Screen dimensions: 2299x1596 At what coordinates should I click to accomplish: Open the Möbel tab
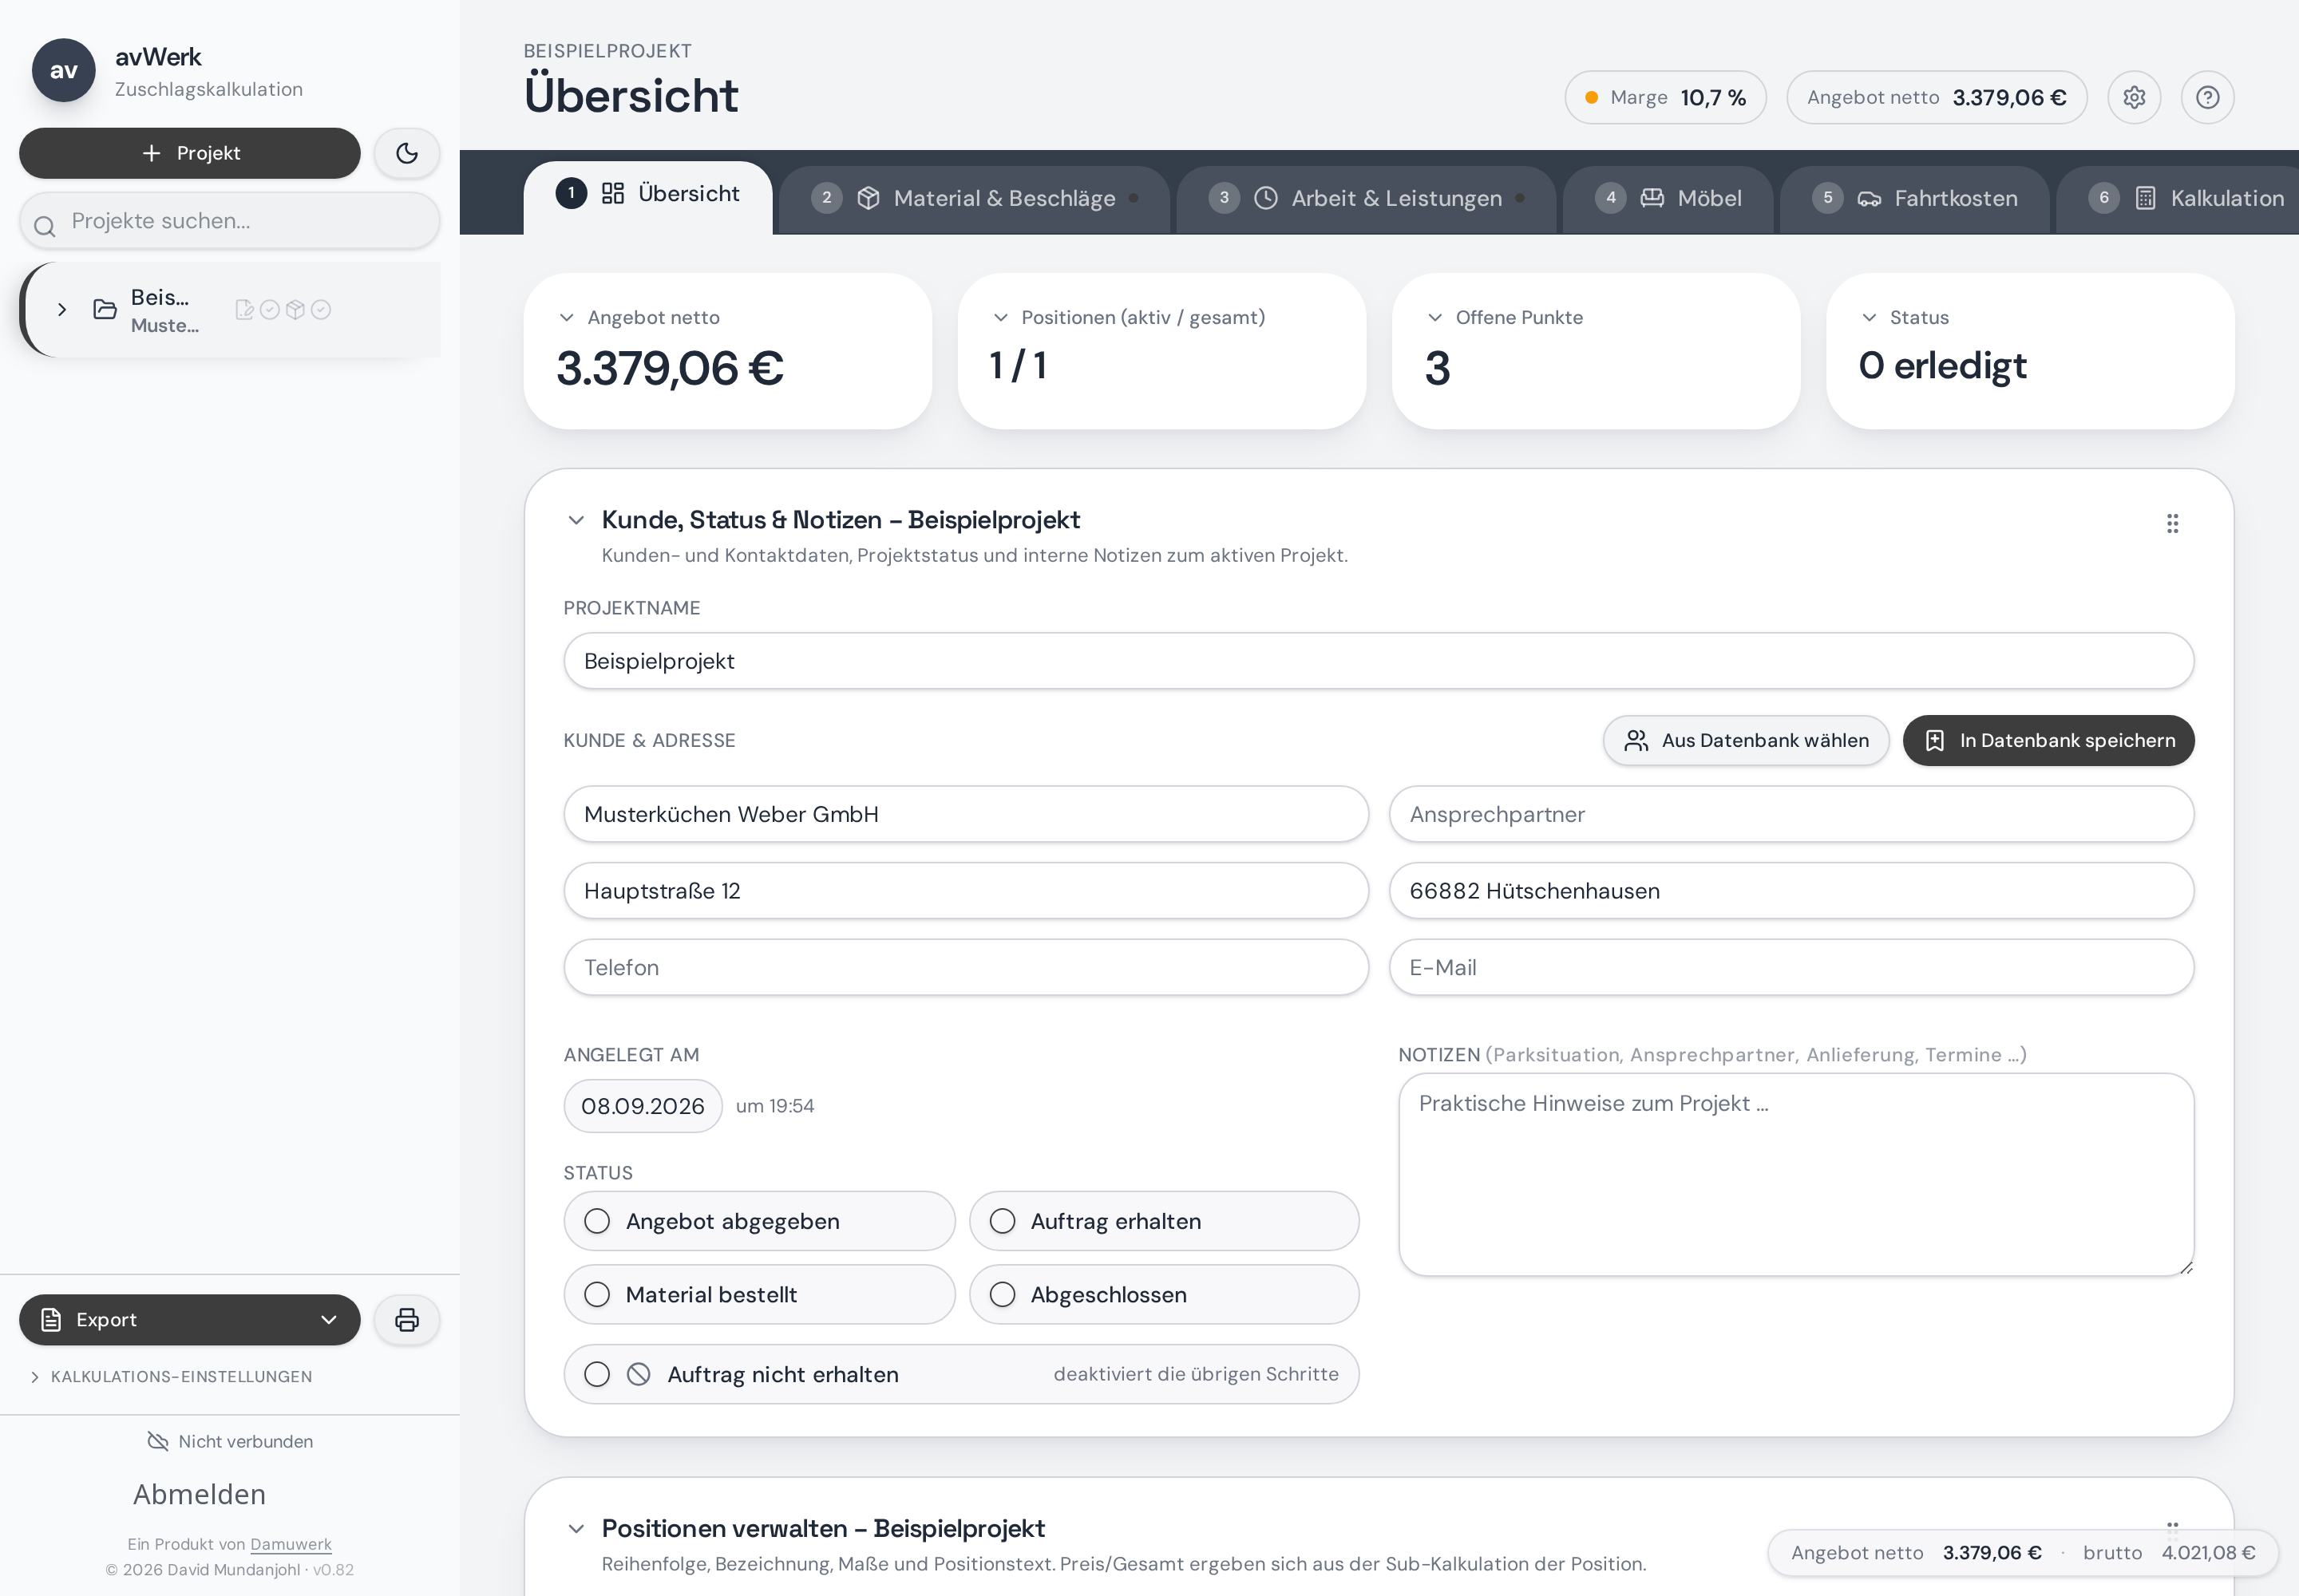pos(1668,198)
